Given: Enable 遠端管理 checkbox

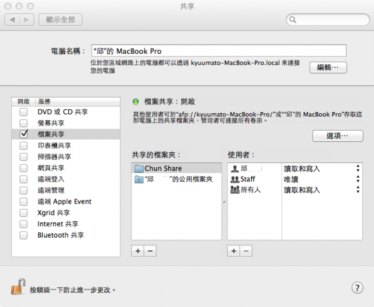Looking at the screenshot, I should click(23, 190).
